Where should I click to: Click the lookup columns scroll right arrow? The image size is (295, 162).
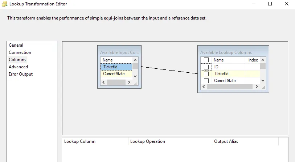(257, 87)
